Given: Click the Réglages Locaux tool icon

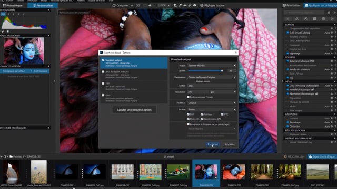Looking at the screenshot, I should 202,5.
